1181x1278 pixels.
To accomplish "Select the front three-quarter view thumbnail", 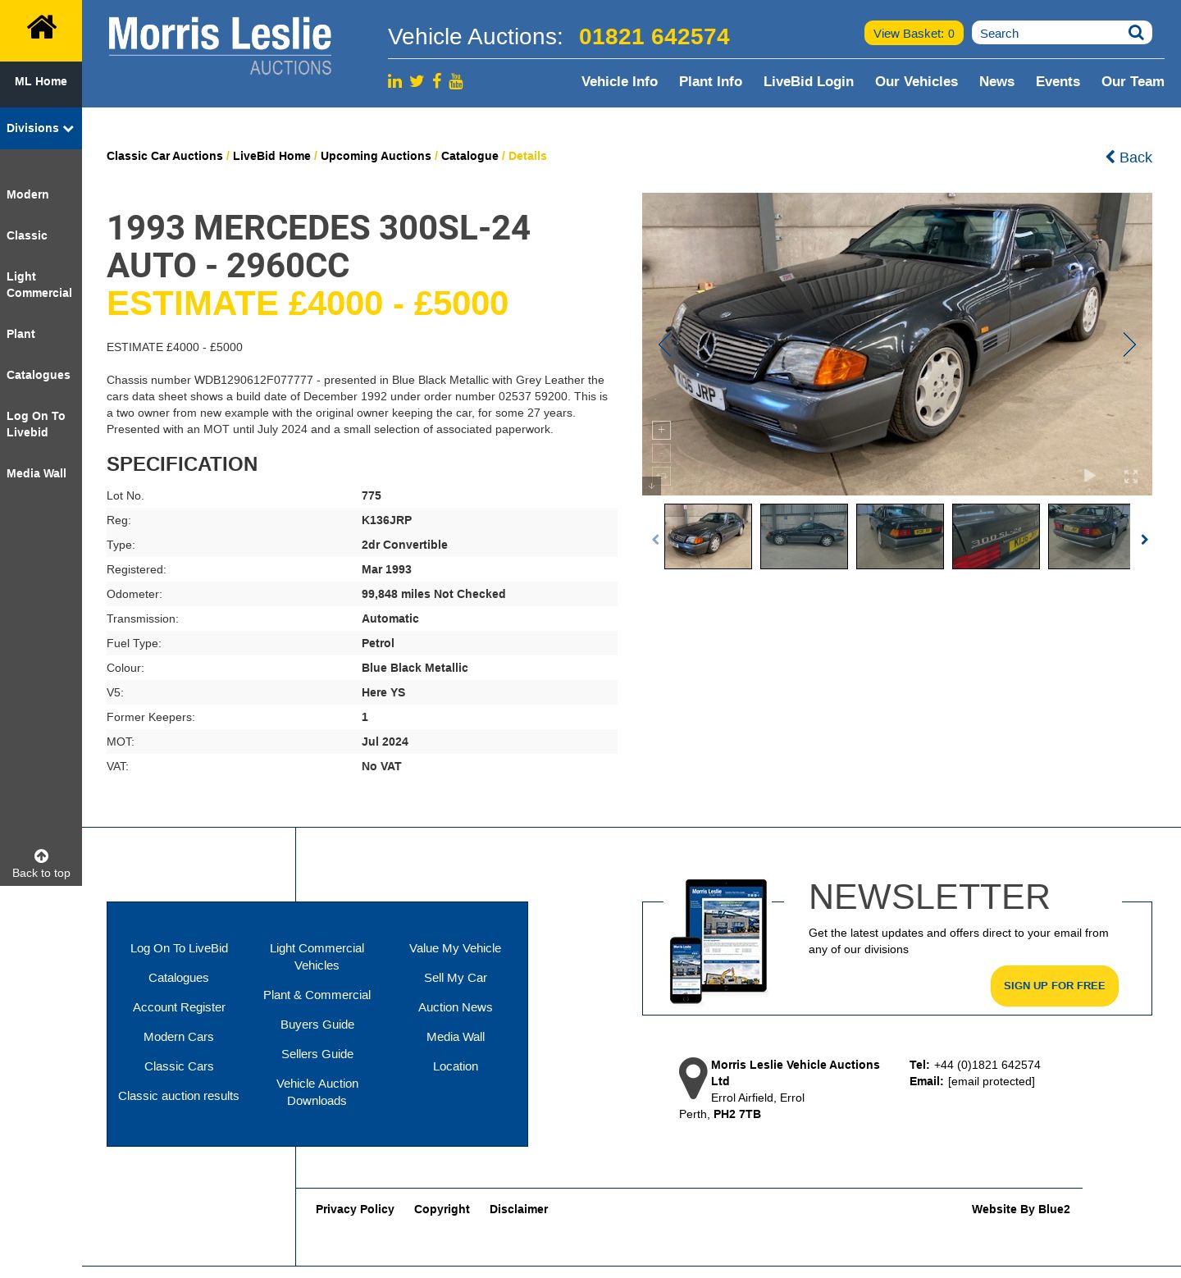I will click(x=708, y=536).
